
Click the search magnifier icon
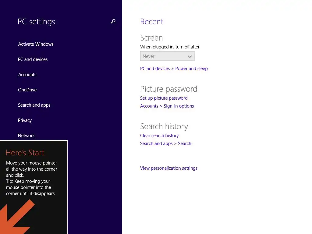[113, 22]
